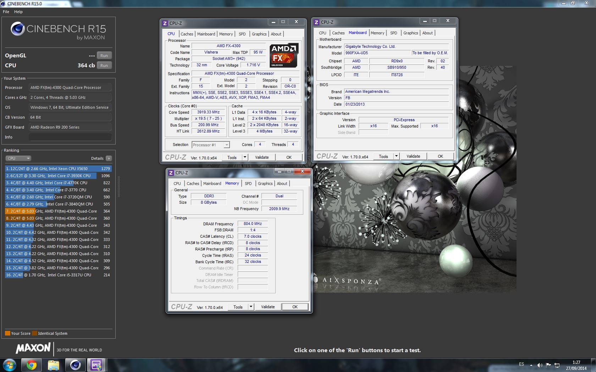
Task: Click OK in CPU-Z Memory window
Action: point(295,307)
